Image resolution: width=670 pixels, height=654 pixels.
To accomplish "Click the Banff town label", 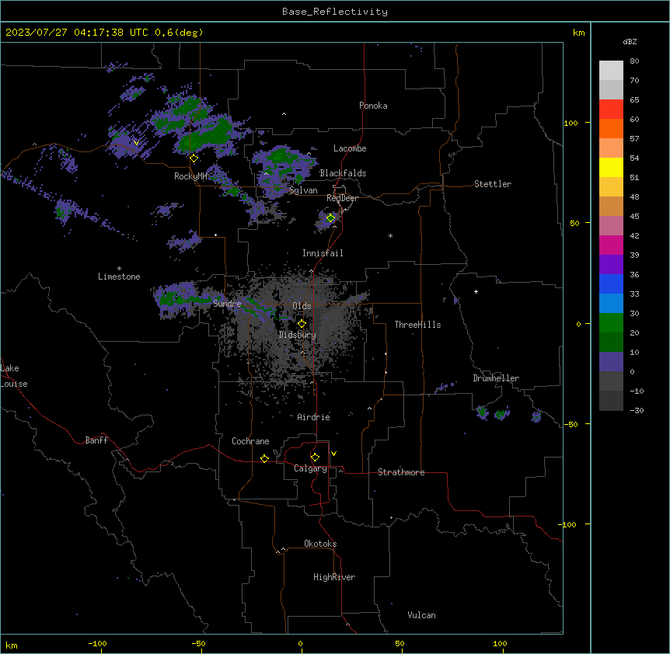I will (96, 440).
